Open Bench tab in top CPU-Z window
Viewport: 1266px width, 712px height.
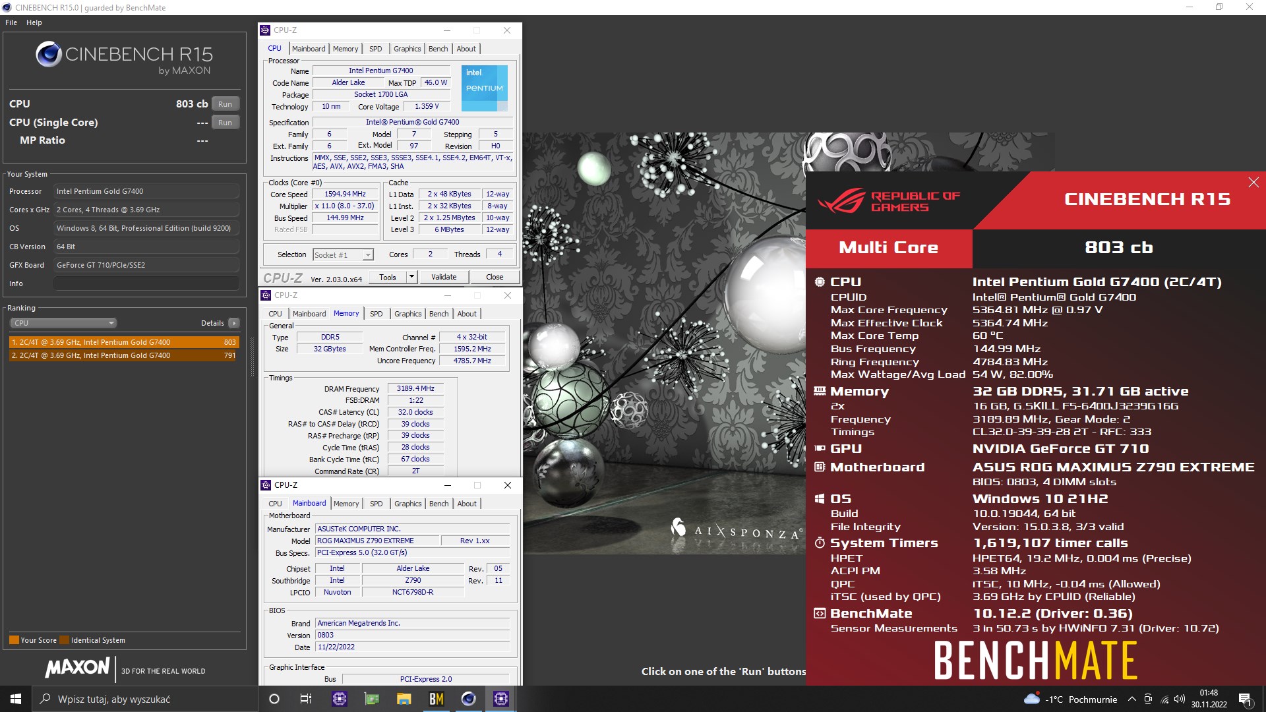[438, 49]
